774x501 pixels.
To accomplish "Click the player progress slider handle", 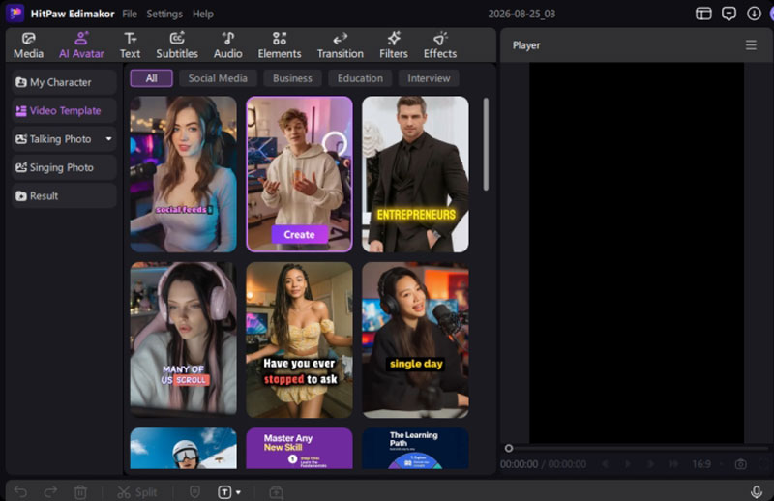I will [x=509, y=448].
